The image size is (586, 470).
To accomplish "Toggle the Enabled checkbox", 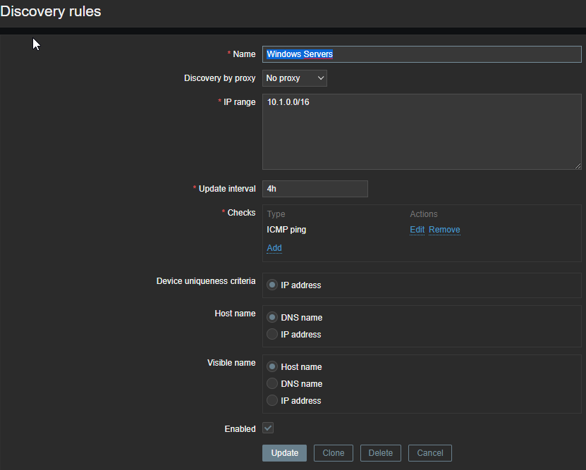I will point(268,428).
